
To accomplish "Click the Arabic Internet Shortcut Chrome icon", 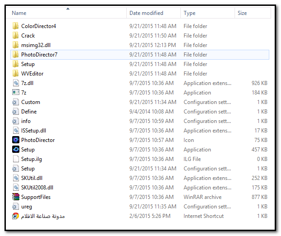I will click(16, 216).
